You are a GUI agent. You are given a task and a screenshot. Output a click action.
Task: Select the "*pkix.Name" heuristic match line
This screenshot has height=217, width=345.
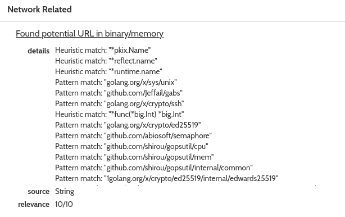click(x=103, y=50)
